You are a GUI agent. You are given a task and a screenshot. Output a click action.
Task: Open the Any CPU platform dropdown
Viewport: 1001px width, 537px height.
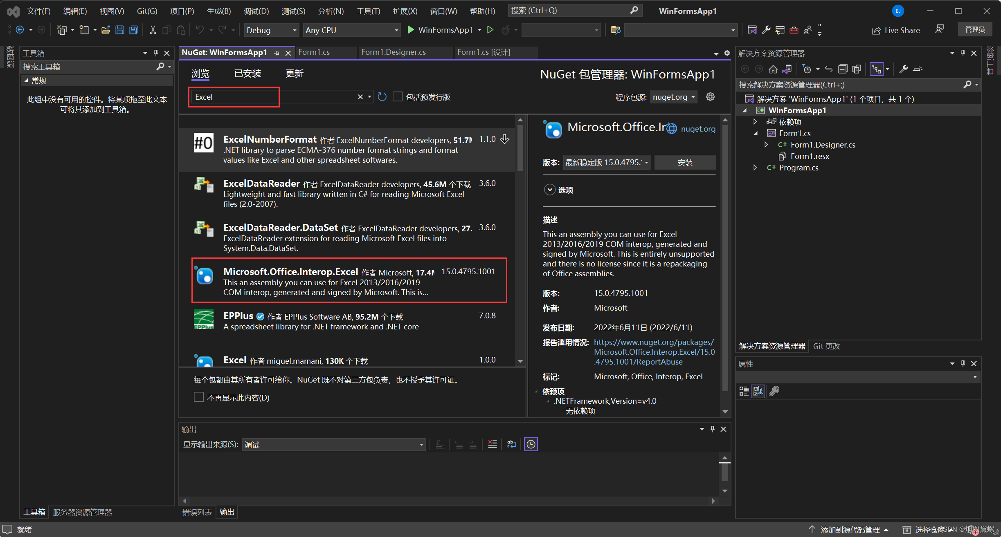coord(352,30)
